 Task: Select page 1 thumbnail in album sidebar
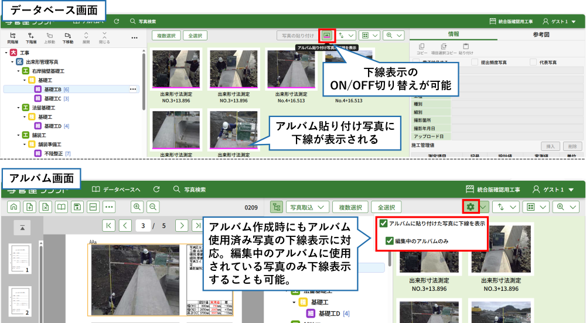click(x=19, y=257)
